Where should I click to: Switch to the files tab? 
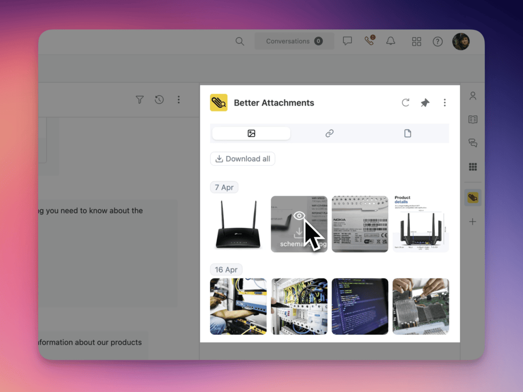408,134
